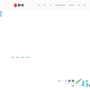The height and width of the screenshot is (90, 90).
Task: Click the 和也 brand logo
Action: pos(19,5)
